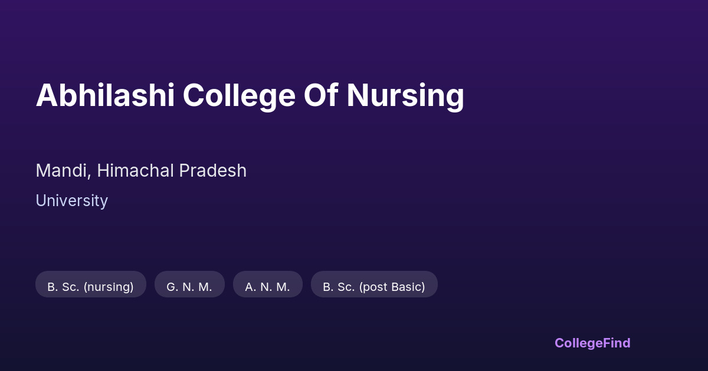The height and width of the screenshot is (371, 708).
Task: Open the B. Sc. (post Basic) tag
Action: (x=374, y=287)
